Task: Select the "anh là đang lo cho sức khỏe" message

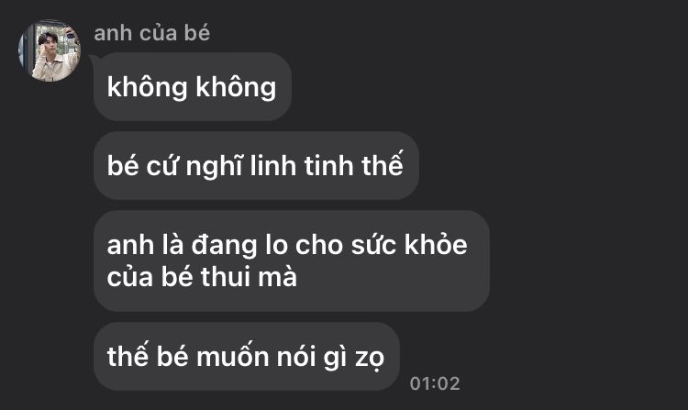Action: 292,260
